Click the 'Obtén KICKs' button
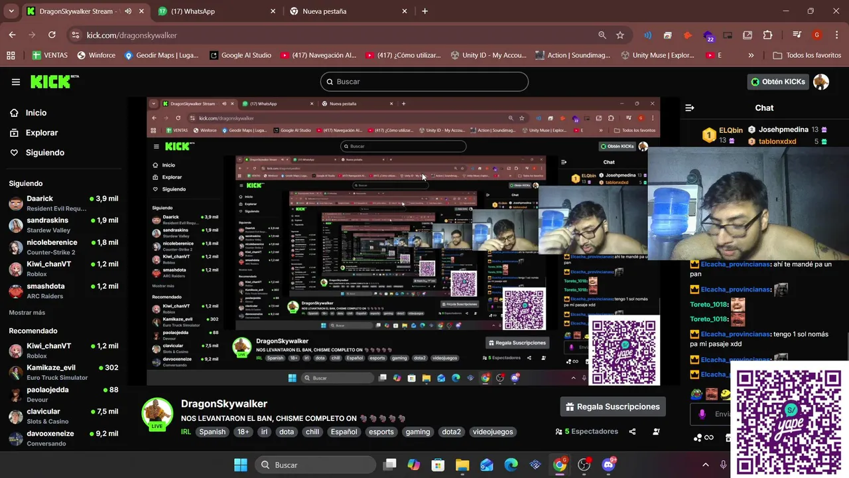 point(778,82)
